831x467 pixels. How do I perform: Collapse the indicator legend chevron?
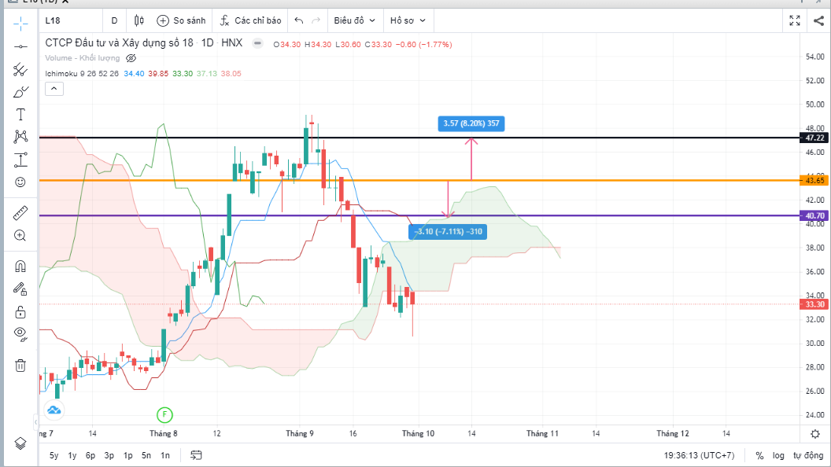(x=54, y=89)
